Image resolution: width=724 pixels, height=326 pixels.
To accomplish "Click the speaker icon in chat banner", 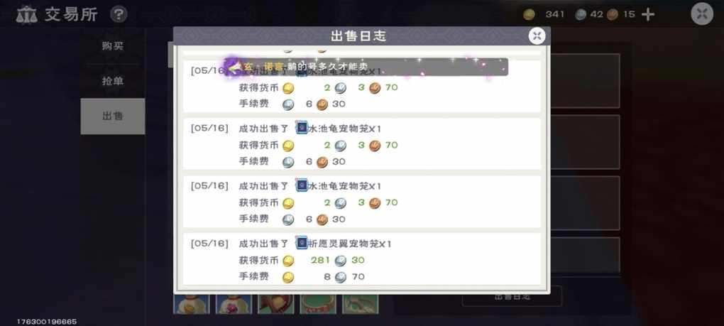I will [x=234, y=67].
